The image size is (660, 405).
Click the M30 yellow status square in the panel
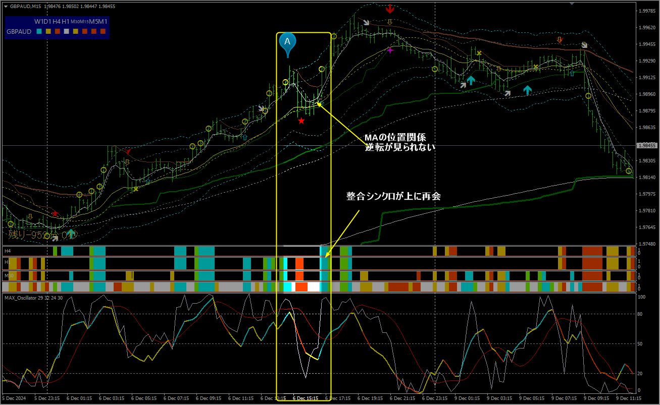coord(75,31)
